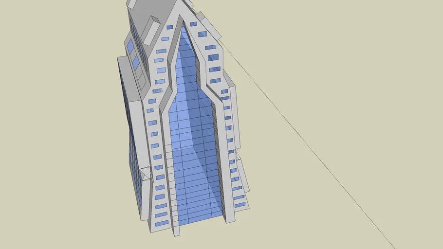Click the topmost window on right pillar
The width and height of the screenshot is (443, 249).
194,24
